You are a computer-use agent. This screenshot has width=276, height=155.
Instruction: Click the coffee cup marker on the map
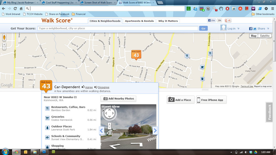coord(202,67)
